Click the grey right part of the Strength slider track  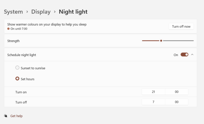(x=178, y=41)
